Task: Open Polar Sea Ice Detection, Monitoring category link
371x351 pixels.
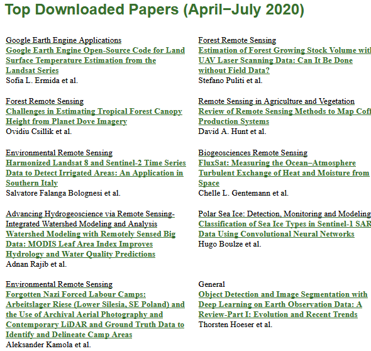Action: (x=285, y=214)
